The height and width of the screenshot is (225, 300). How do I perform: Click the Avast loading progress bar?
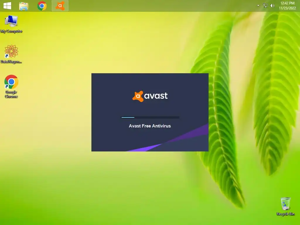coord(150,117)
